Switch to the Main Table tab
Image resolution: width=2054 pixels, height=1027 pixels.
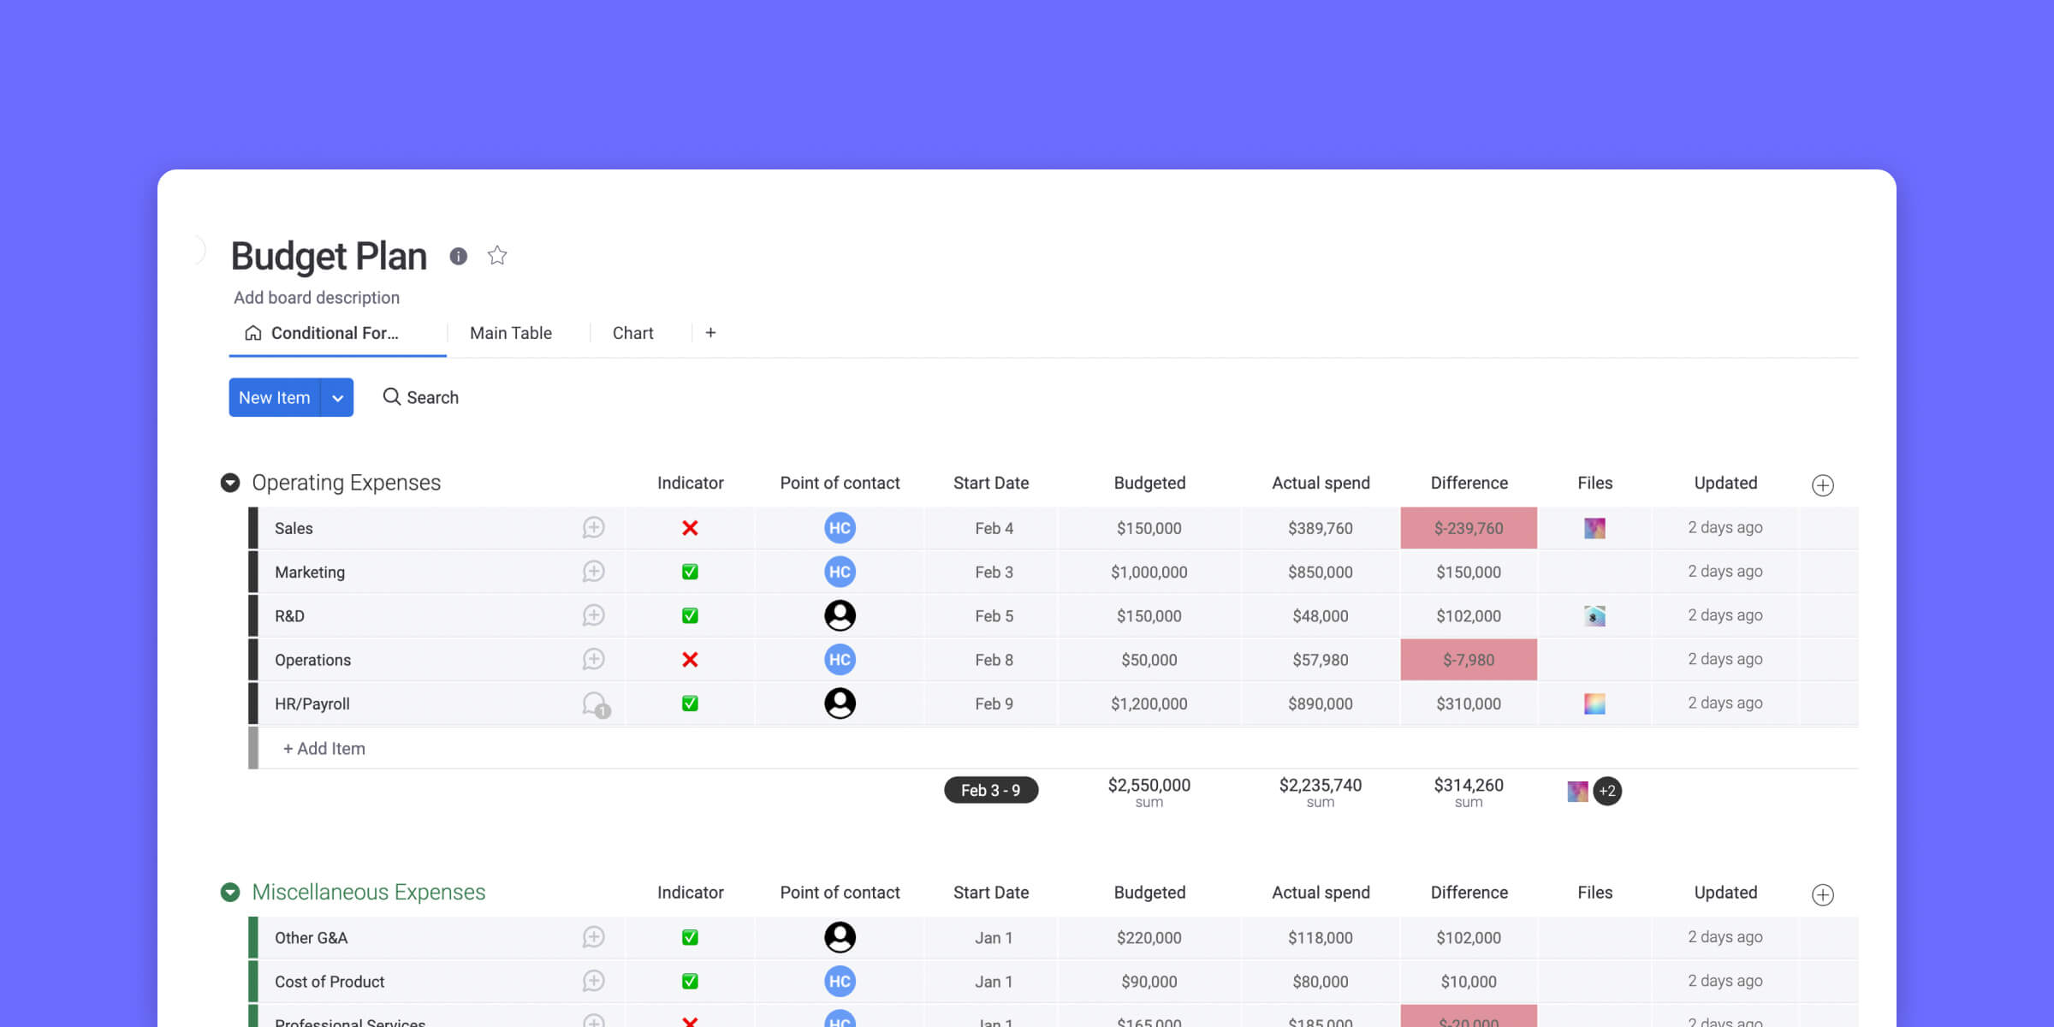(x=511, y=331)
